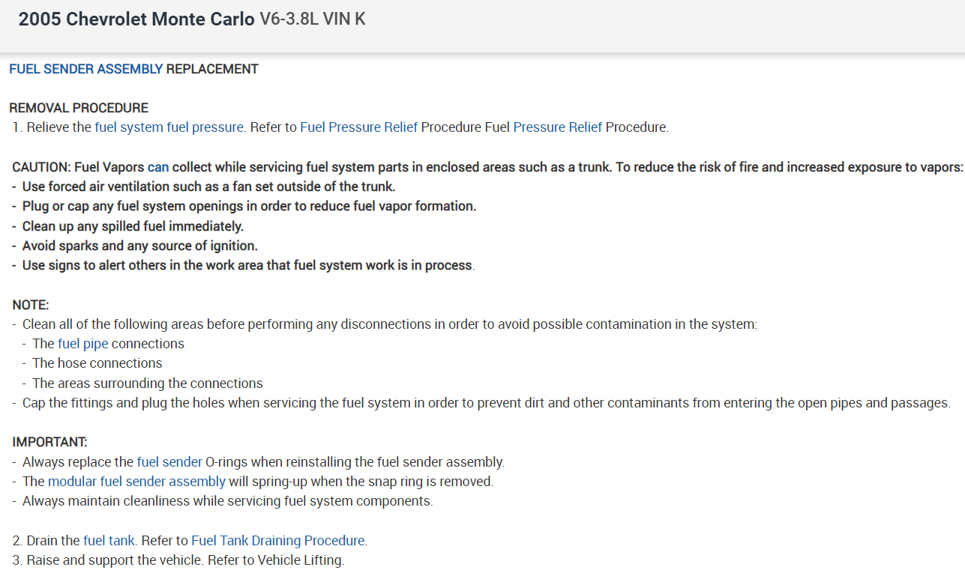
Task: Click the 'Avoid sparks and any source' bullet
Action: 139,246
